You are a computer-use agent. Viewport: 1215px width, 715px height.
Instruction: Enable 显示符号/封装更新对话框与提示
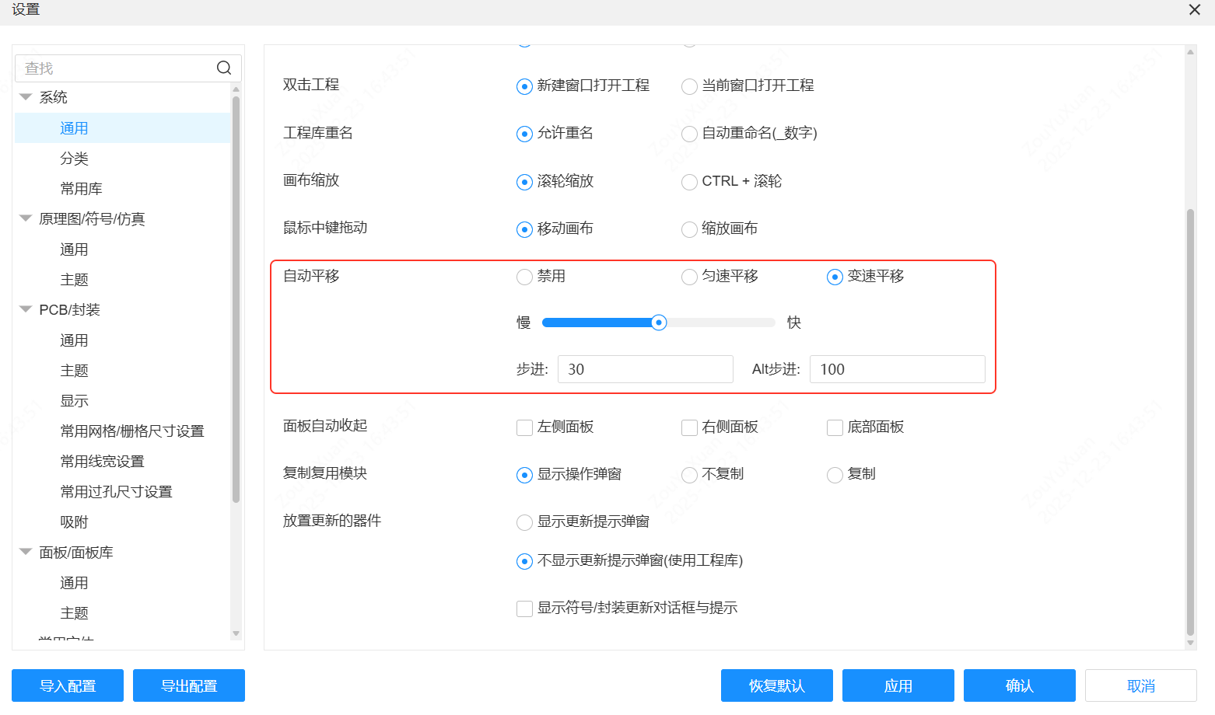tap(524, 609)
